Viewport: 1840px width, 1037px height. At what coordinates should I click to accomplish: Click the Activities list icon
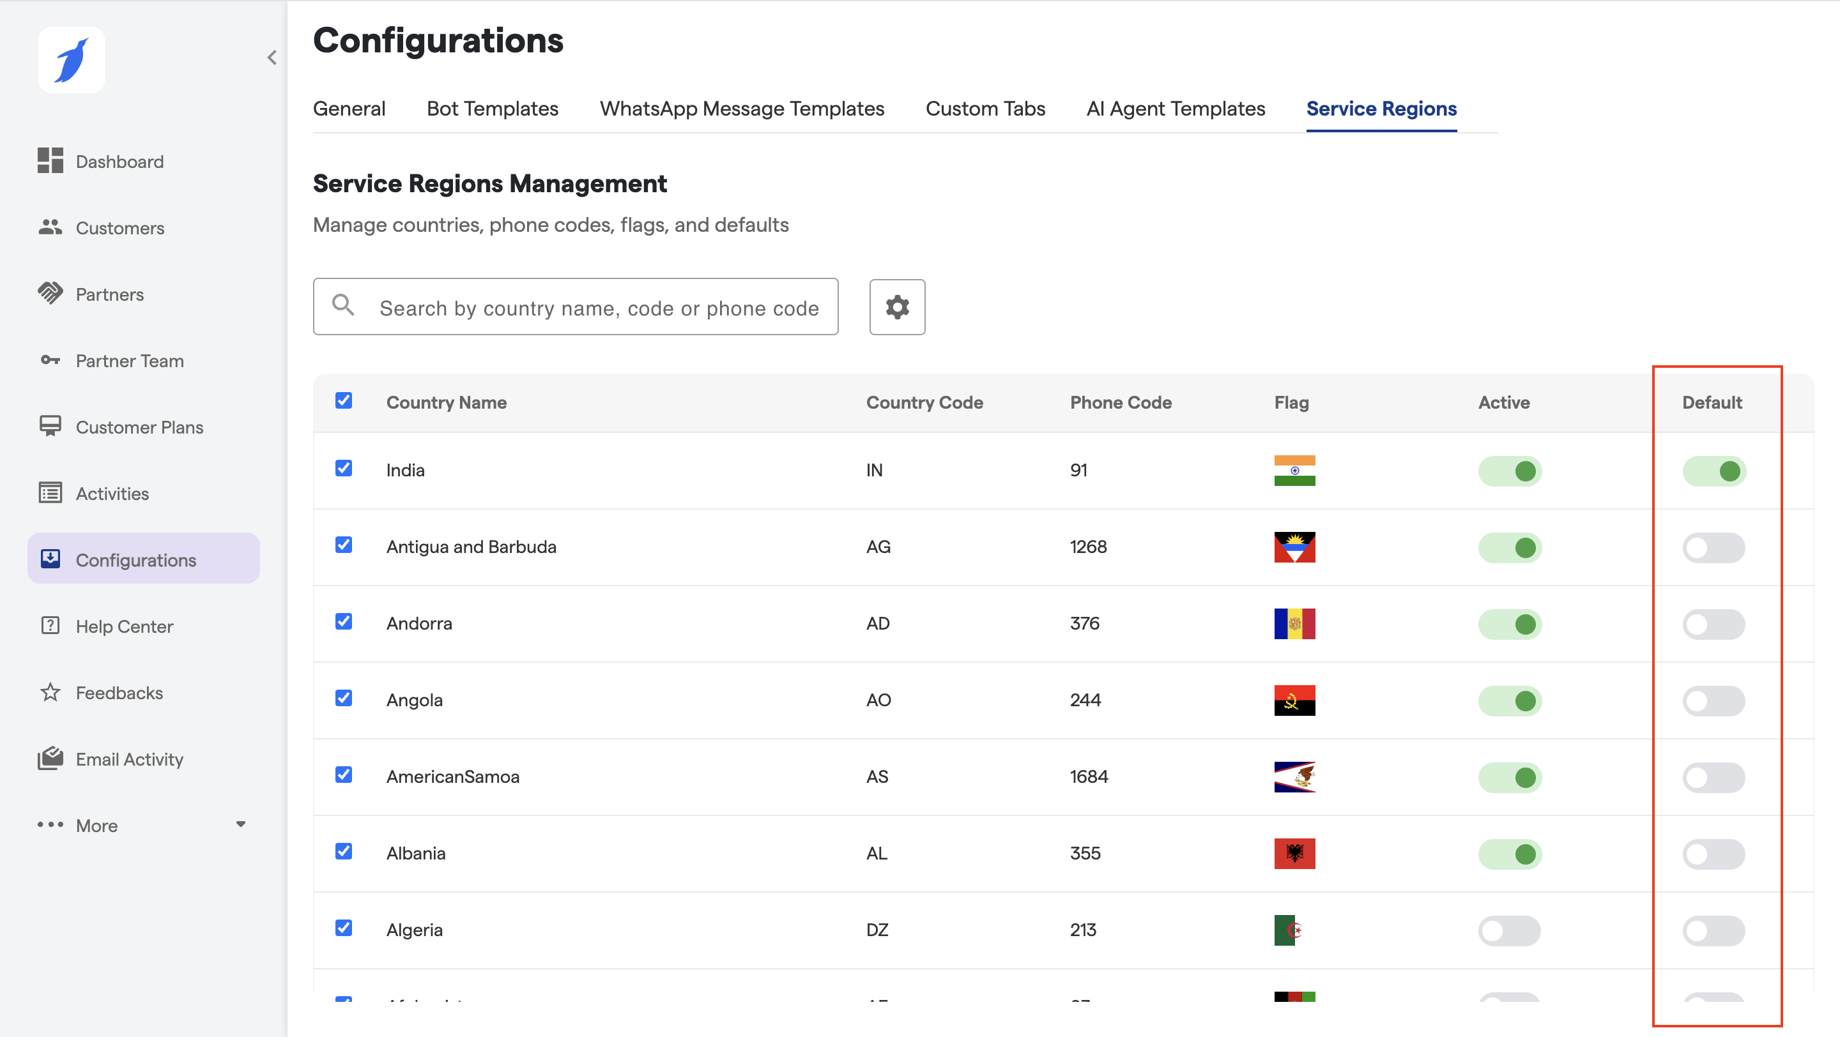pyautogui.click(x=50, y=492)
